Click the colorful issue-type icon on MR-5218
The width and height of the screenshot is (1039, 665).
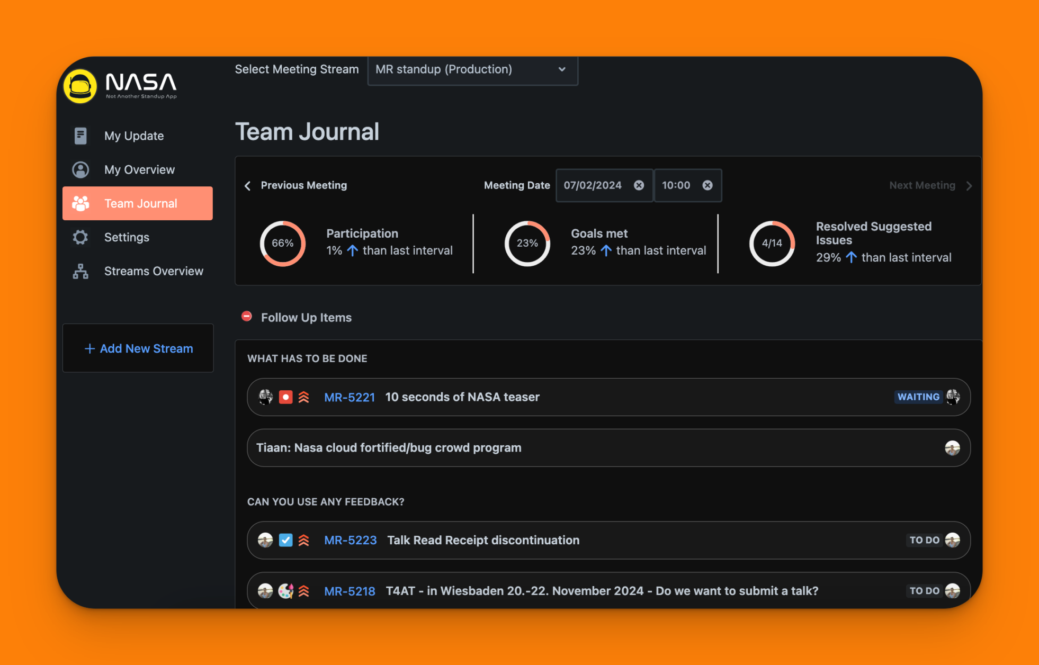click(x=286, y=591)
